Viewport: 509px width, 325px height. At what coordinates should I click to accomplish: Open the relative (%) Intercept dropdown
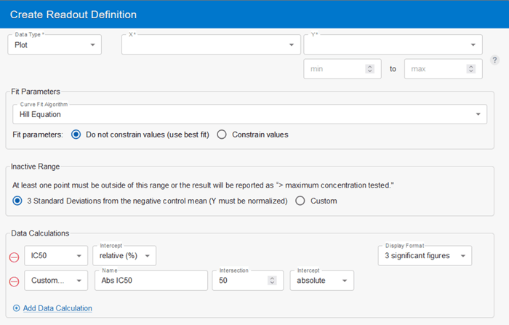click(x=124, y=255)
